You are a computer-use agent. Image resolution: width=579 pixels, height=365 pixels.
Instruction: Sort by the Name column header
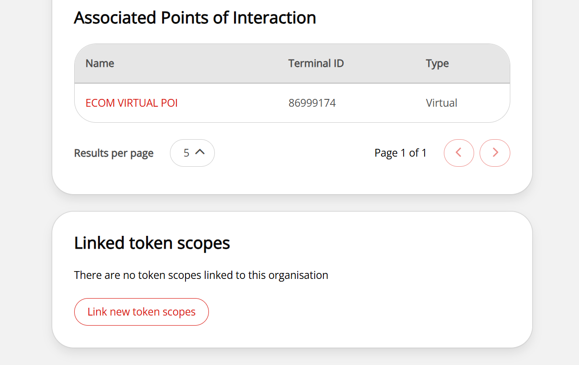(100, 63)
